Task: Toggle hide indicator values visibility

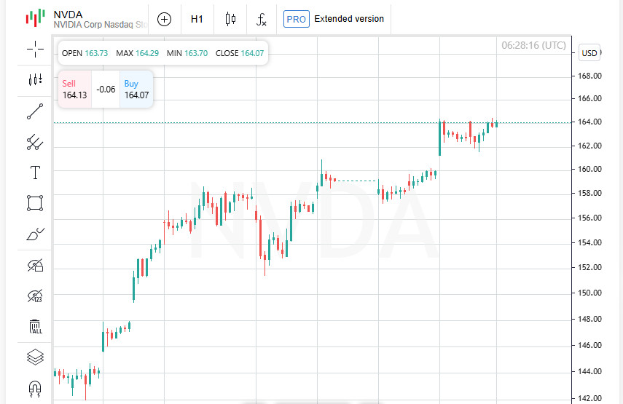Action: 35,296
